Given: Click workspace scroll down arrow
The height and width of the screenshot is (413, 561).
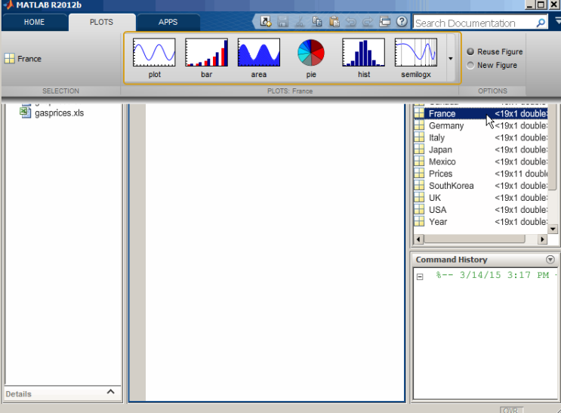Looking at the screenshot, I should pyautogui.click(x=553, y=229).
